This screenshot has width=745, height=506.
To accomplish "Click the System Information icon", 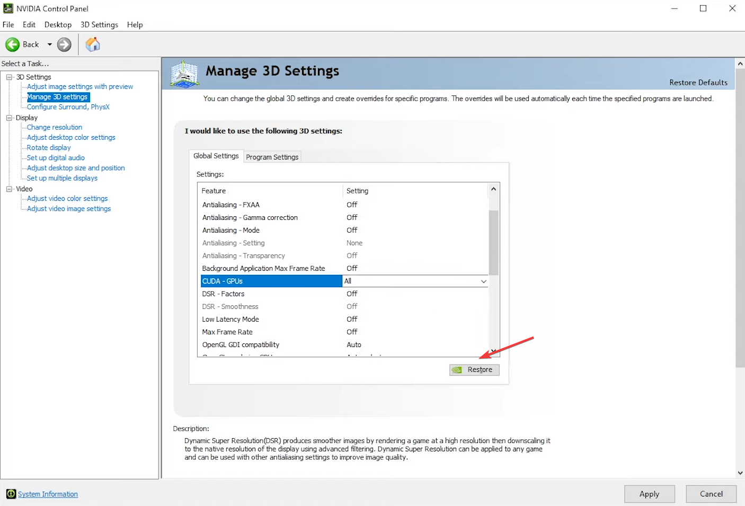I will [x=11, y=494].
